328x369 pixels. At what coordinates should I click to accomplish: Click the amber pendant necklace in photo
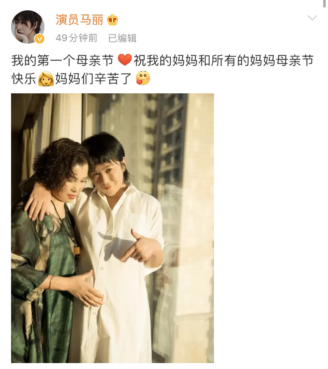77,250
